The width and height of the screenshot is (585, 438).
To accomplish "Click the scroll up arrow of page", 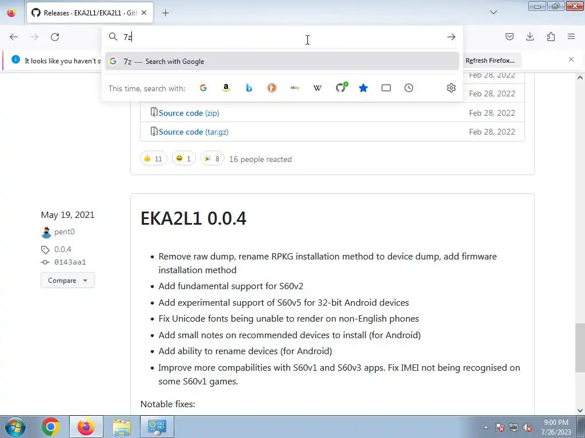I will 580,78.
